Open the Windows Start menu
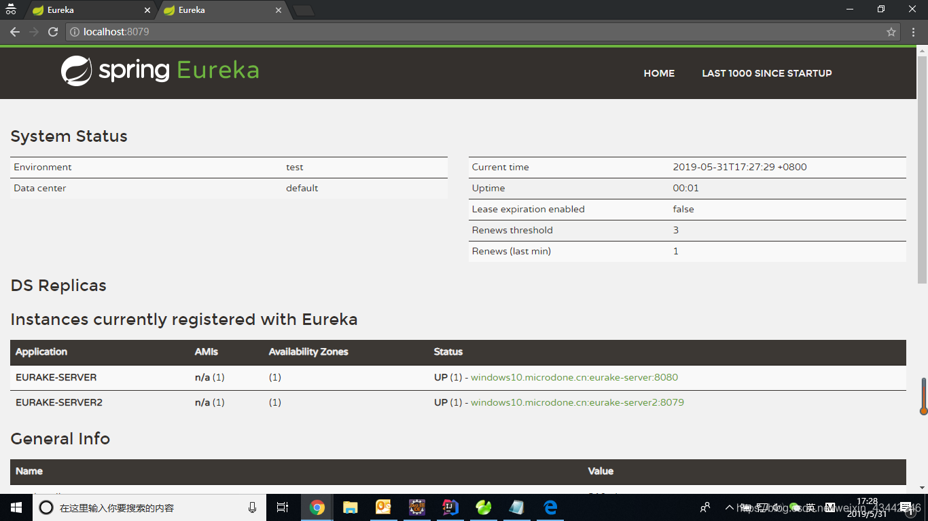The height and width of the screenshot is (521, 928). point(16,507)
